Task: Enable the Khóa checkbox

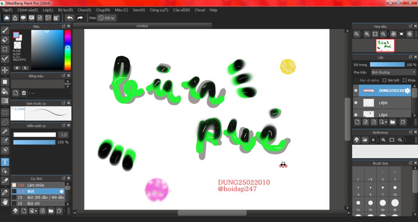Action: tap(405, 80)
